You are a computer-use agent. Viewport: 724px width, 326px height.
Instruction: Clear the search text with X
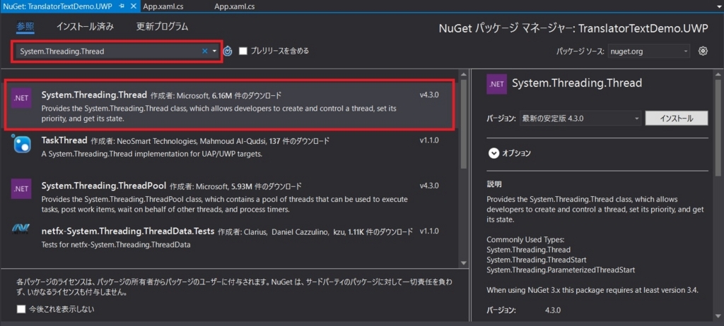tap(205, 52)
